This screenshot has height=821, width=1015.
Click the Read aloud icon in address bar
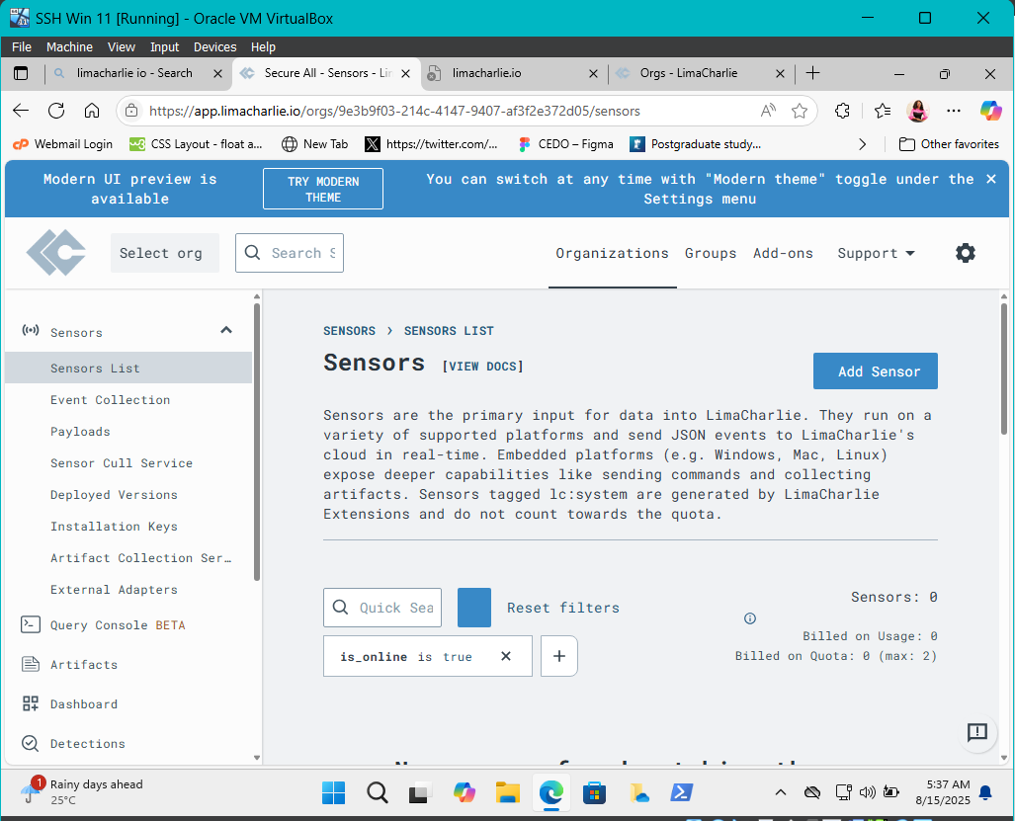coord(768,111)
